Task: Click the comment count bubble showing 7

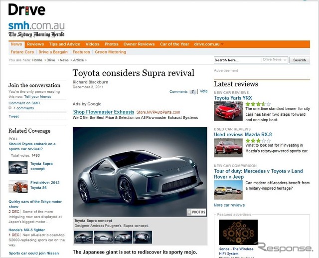Action: [193, 92]
